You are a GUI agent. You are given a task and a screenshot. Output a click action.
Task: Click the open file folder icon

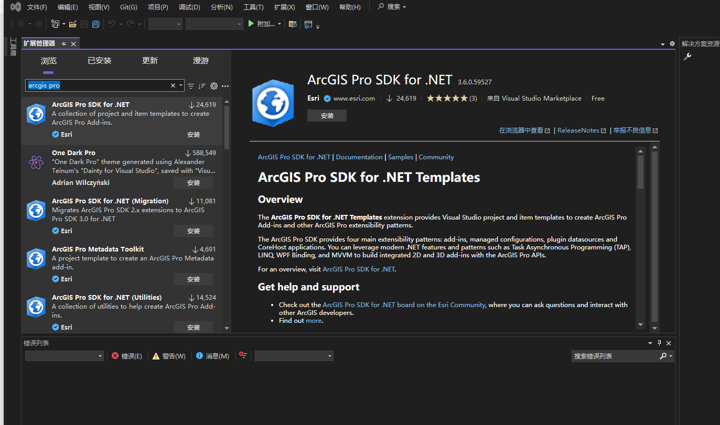73,24
